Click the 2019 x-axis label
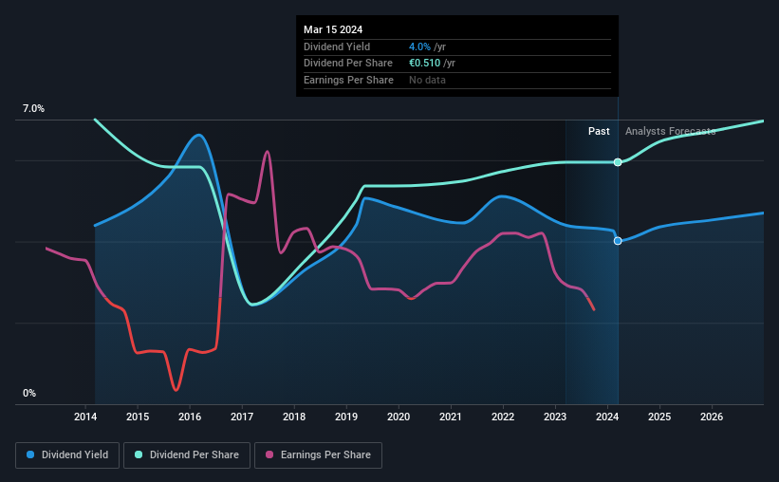Screen dimensions: 779x482 (x=346, y=417)
